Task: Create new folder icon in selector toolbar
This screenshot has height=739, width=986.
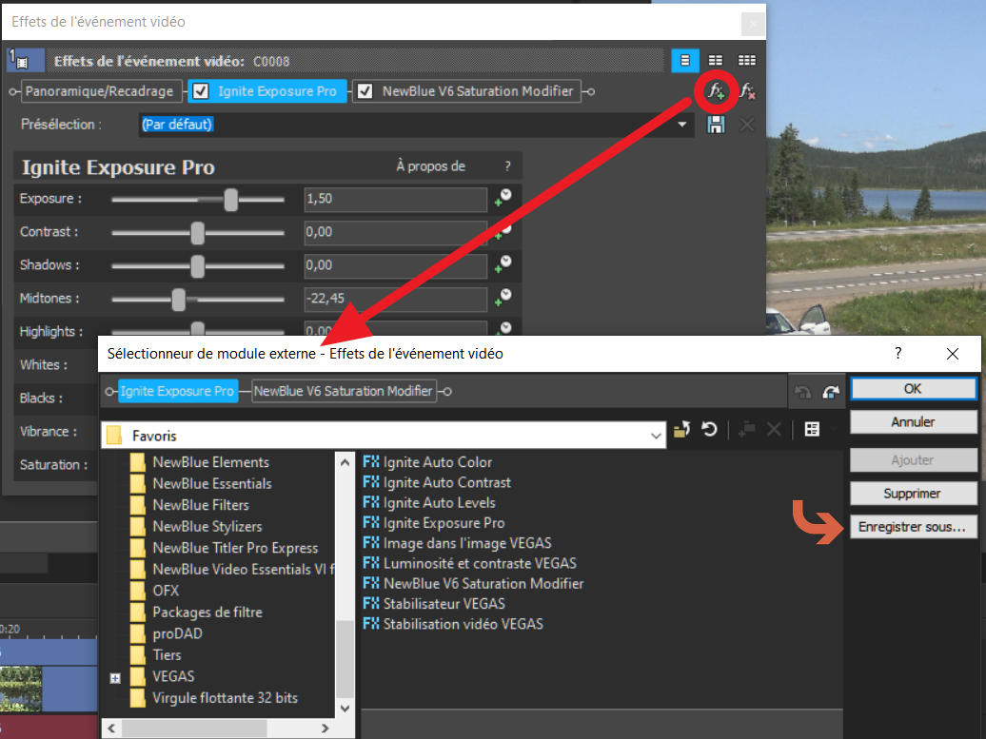Action: pos(746,430)
